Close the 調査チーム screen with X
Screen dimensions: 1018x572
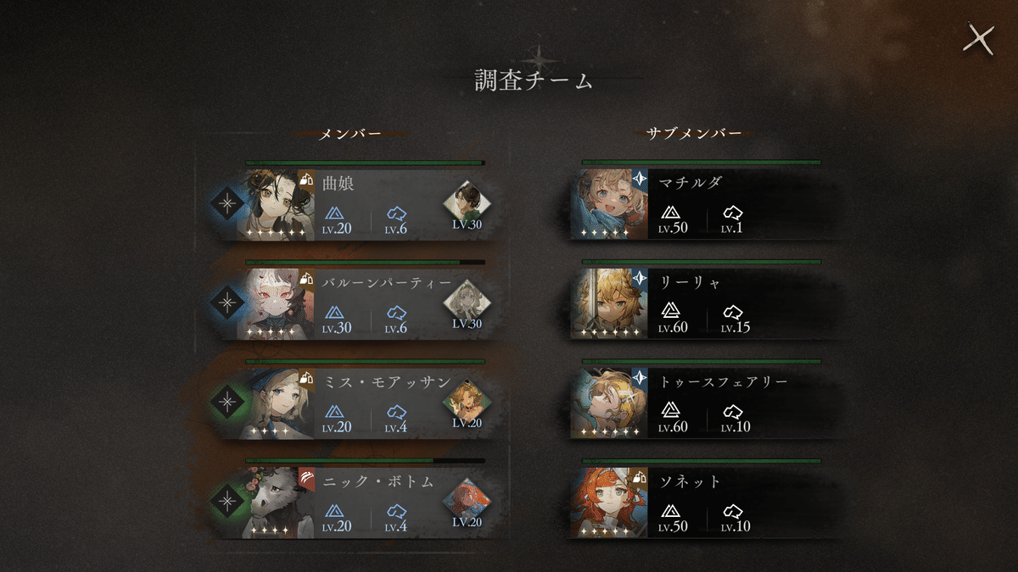pos(979,40)
